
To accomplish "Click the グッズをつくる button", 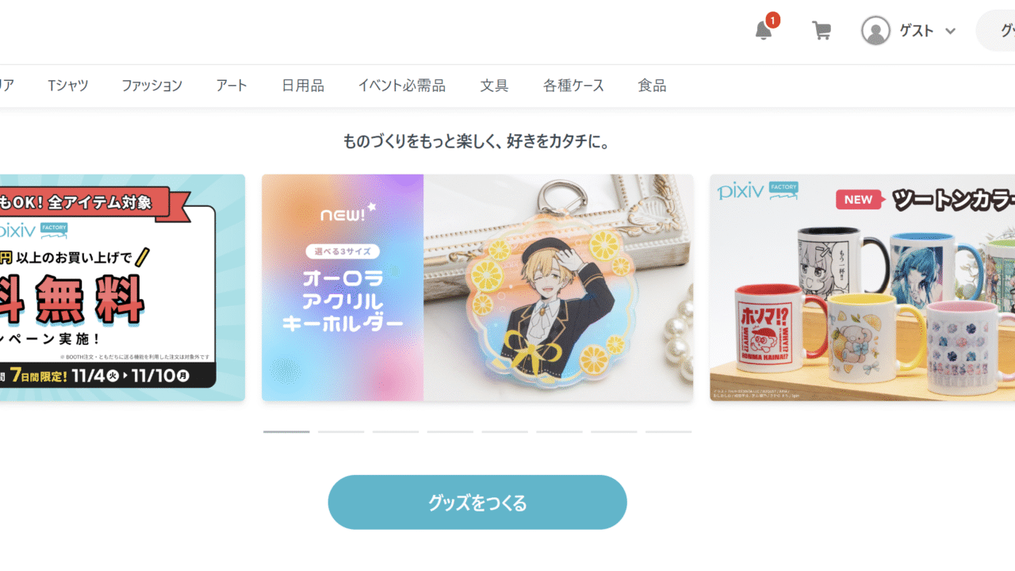I will click(x=477, y=502).
